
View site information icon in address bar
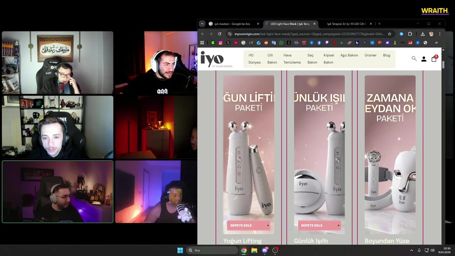(230, 34)
